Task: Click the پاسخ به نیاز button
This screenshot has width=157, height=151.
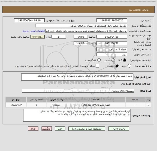Action: point(119,129)
